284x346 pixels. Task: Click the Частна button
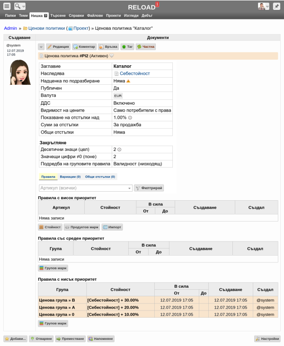tap(146, 47)
